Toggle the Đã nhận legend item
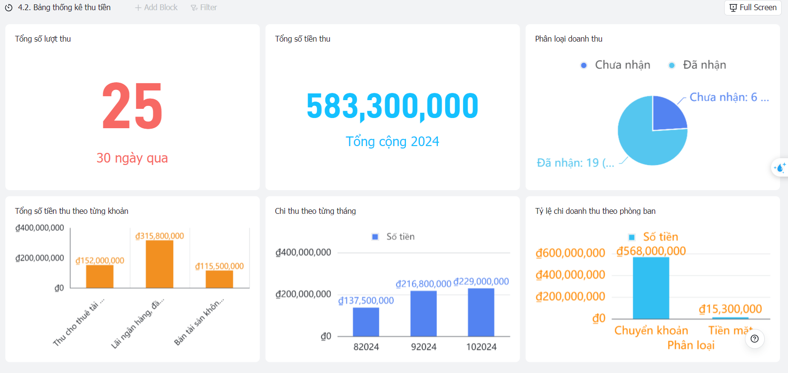 click(697, 65)
